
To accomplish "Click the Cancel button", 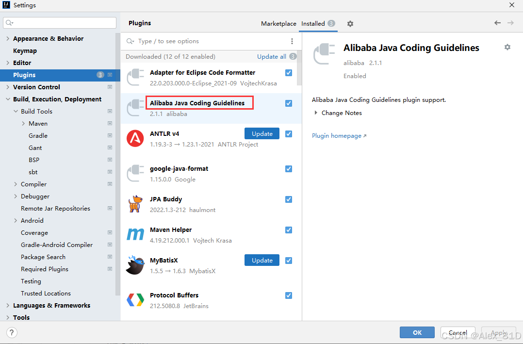I will coord(458,332).
